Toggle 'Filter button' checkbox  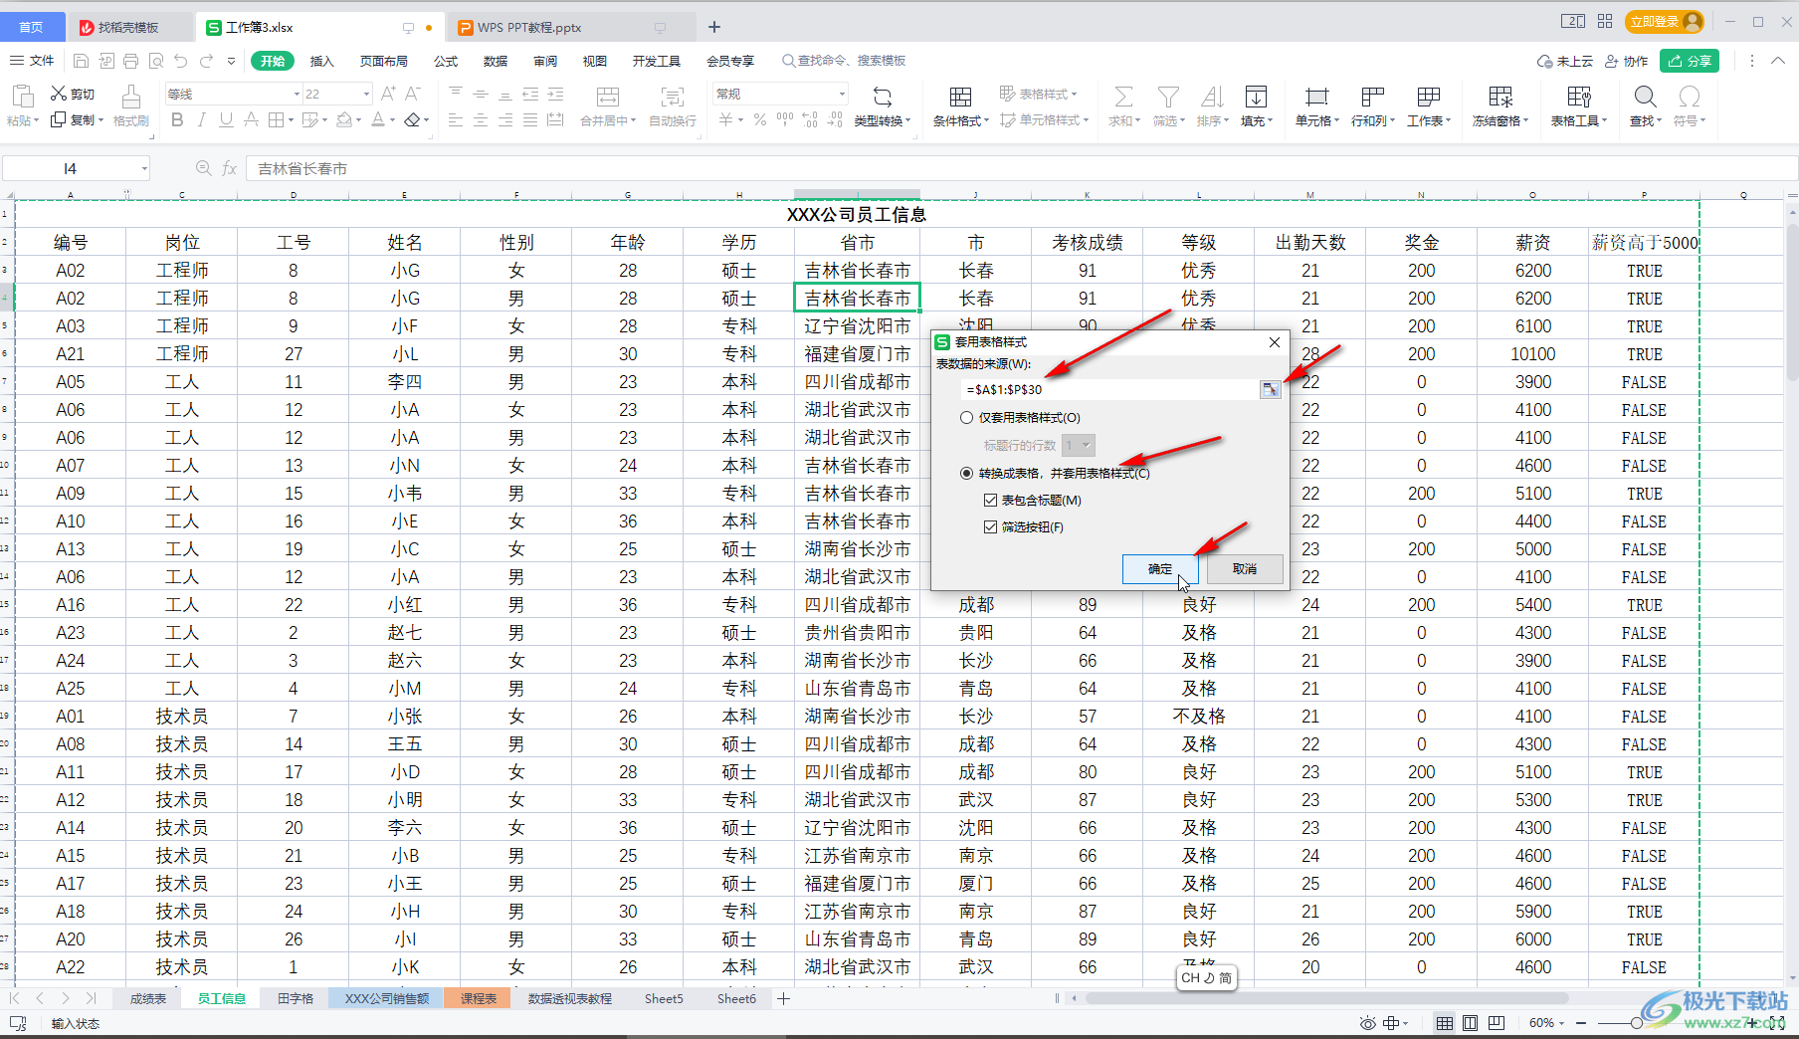point(990,527)
